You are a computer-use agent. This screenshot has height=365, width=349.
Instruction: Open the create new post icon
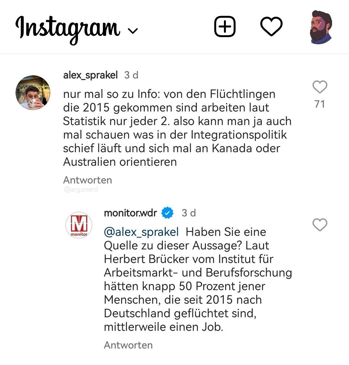225,26
